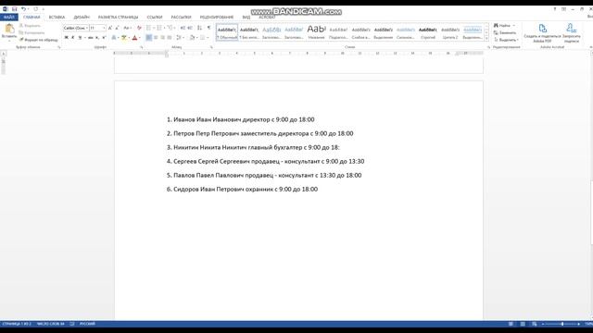This screenshot has width=593, height=333.
Task: Click the zoom slider handle in status bar
Action: (562, 324)
